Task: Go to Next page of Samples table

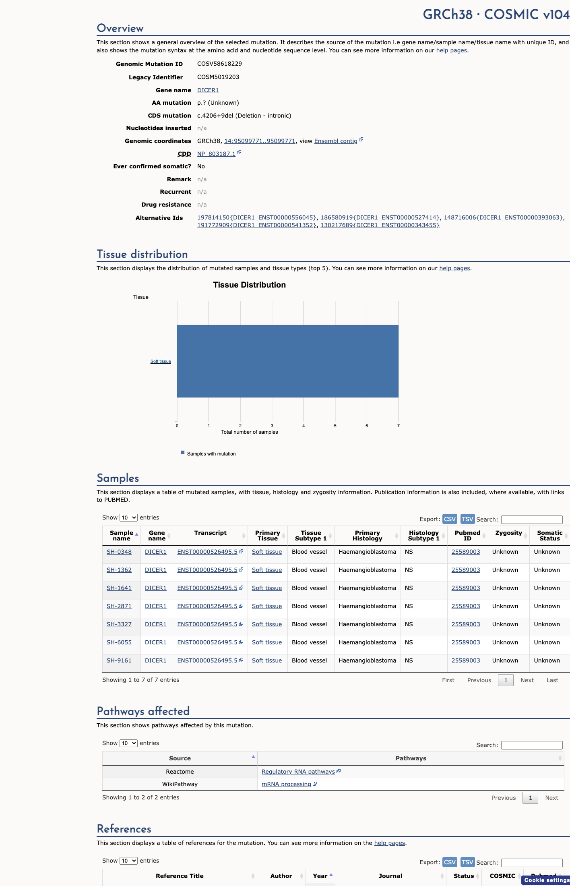Action: tap(527, 680)
